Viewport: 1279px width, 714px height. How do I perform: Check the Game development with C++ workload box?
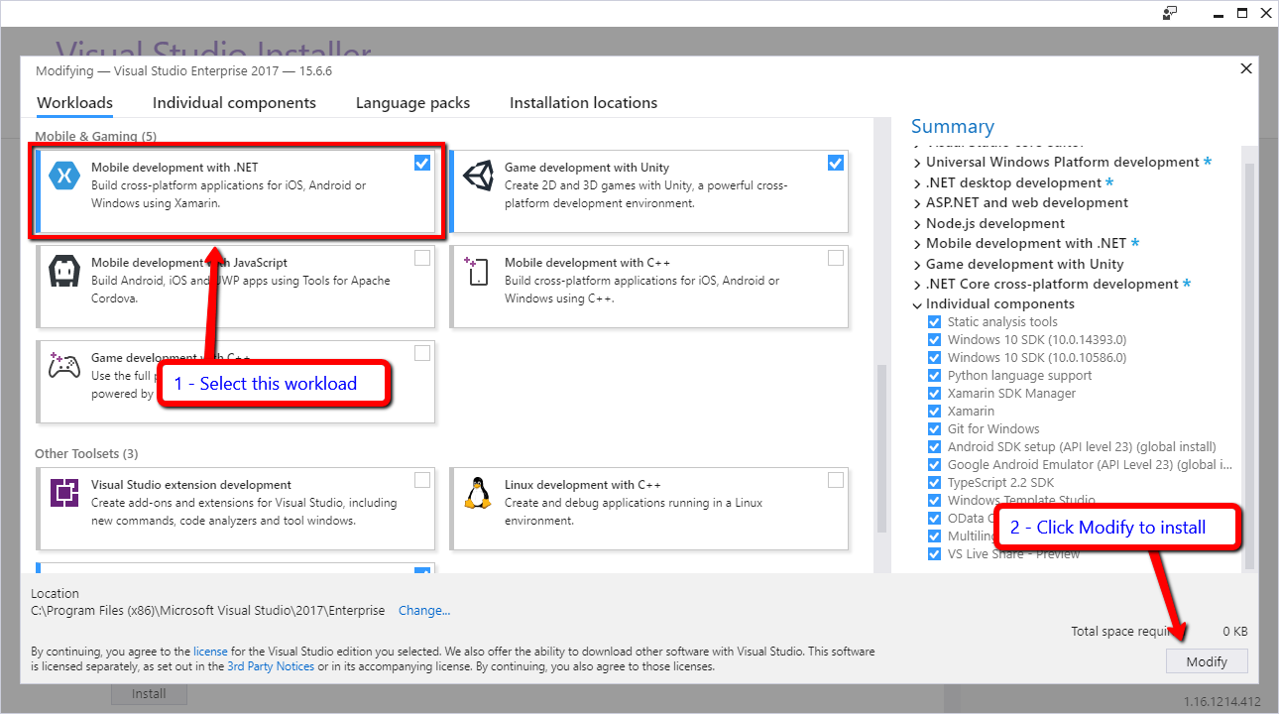coord(422,353)
